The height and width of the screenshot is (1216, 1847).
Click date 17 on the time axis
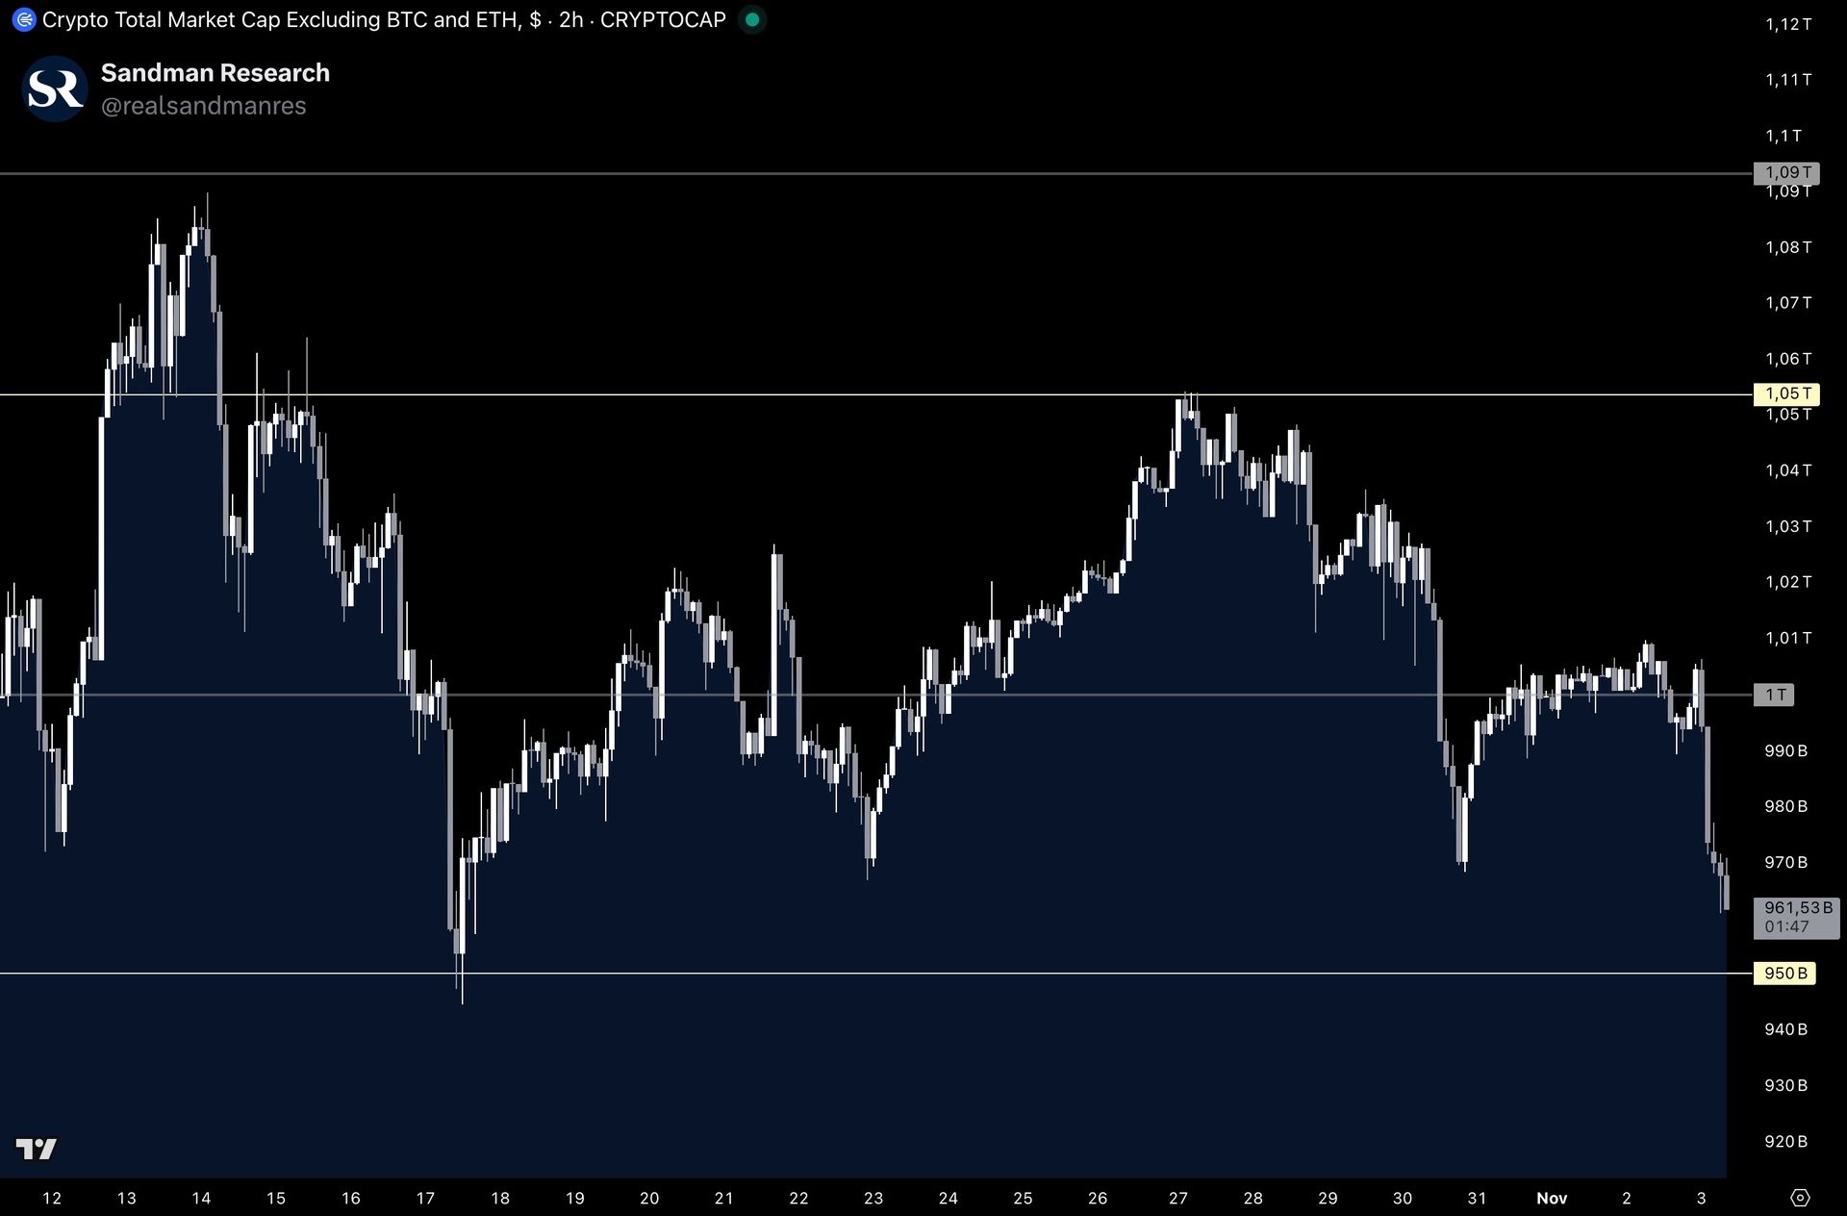[x=425, y=1198]
